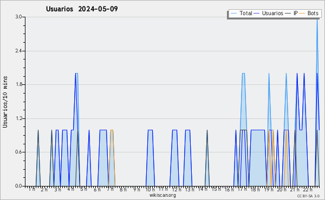
Task: Click the y-axis value 2.4
Action: 18,51
